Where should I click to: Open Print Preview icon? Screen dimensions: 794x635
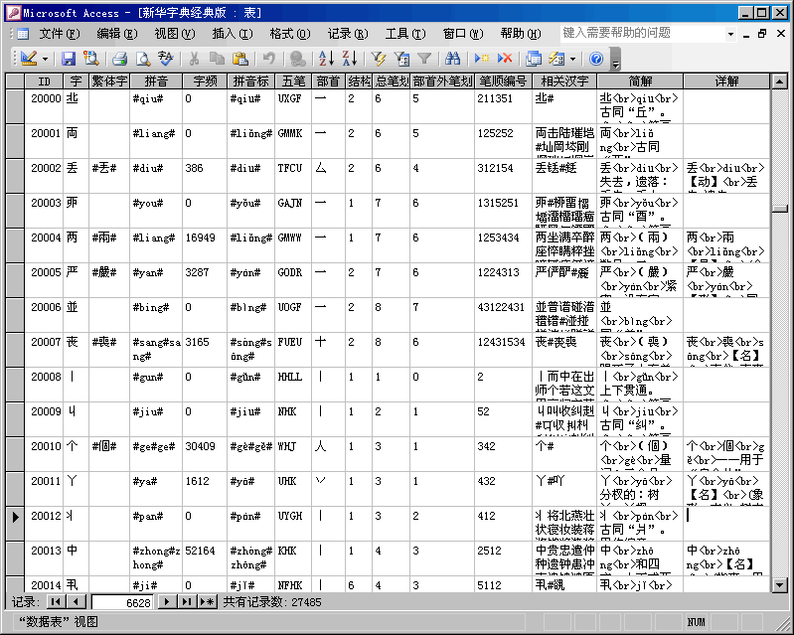click(x=143, y=59)
